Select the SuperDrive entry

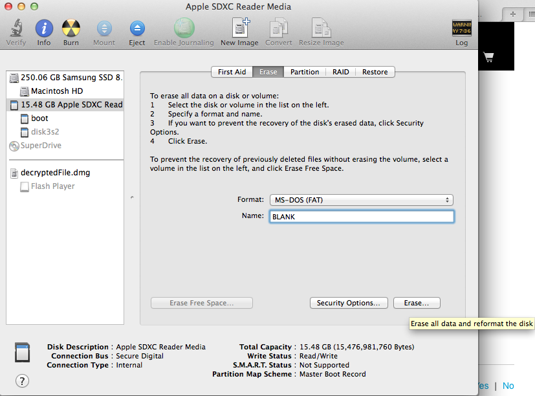coord(65,146)
